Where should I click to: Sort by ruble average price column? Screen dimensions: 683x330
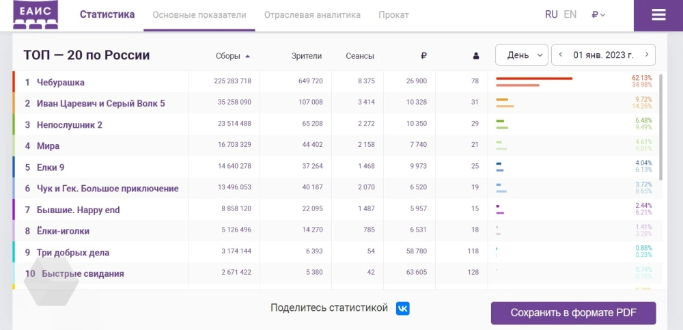pyautogui.click(x=423, y=56)
